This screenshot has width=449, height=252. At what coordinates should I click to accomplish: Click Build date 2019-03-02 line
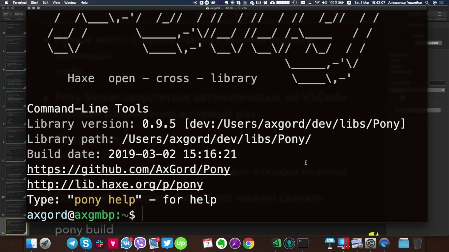pyautogui.click(x=132, y=154)
